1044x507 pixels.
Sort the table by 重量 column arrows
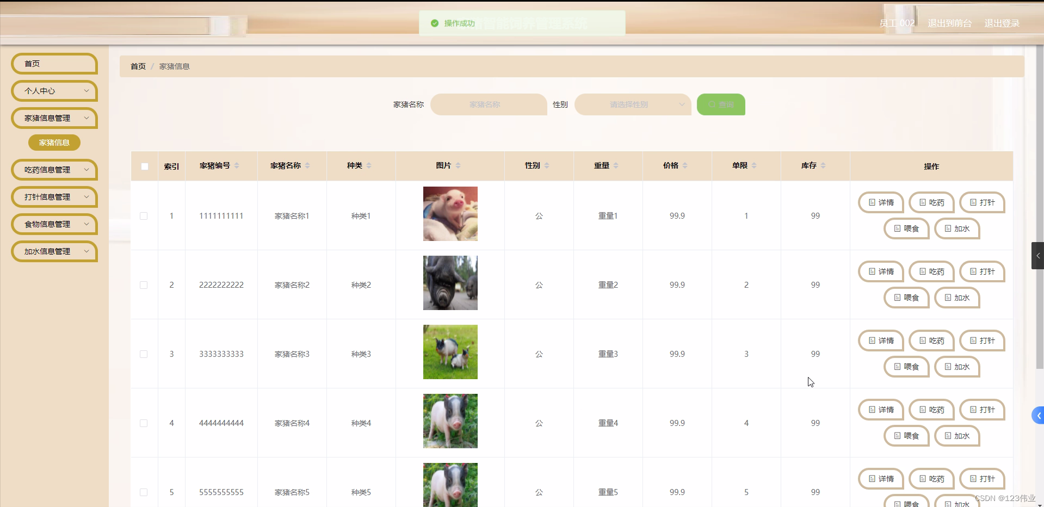[x=615, y=166]
